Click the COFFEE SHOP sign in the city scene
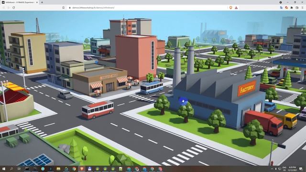 (109, 76)
